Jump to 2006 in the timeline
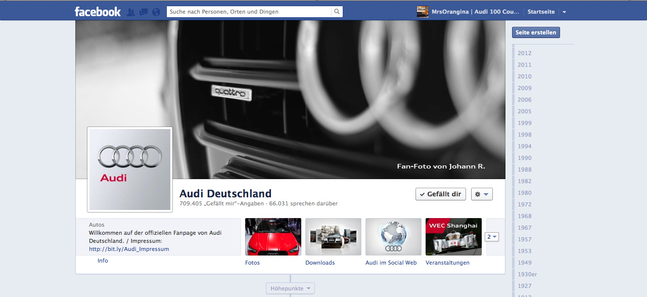The height and width of the screenshot is (297, 647). (524, 100)
